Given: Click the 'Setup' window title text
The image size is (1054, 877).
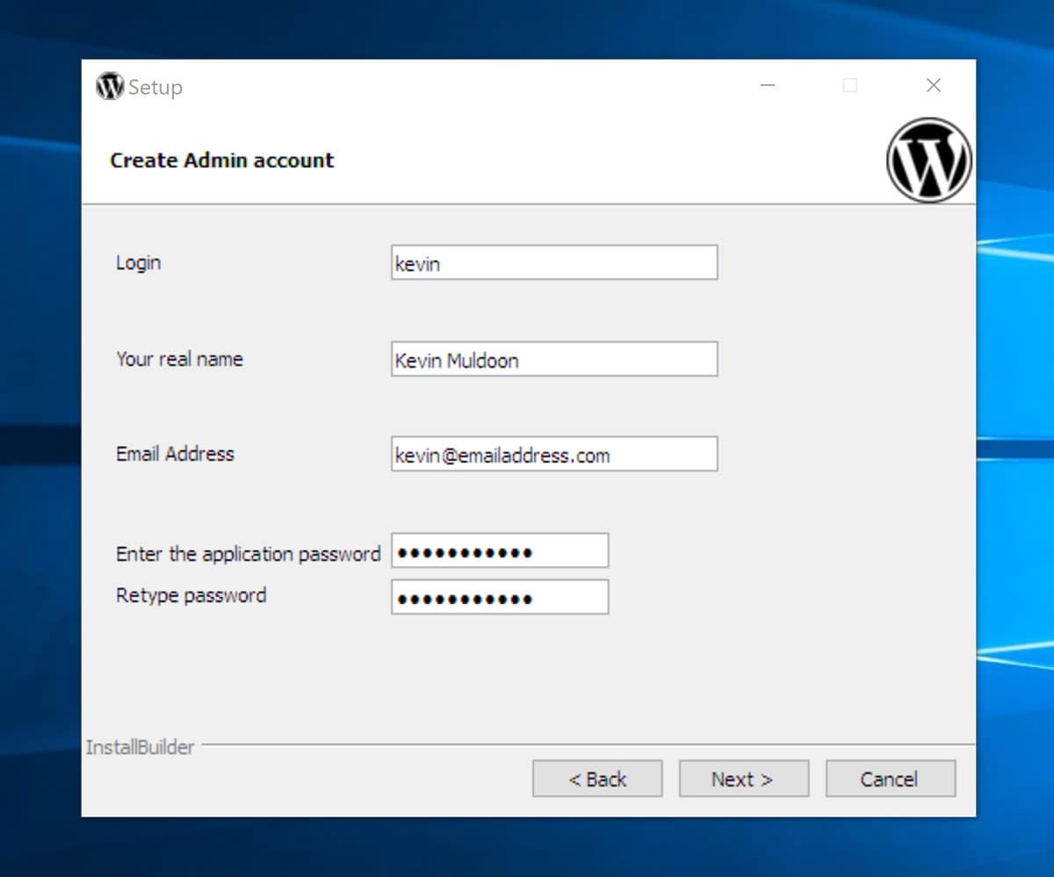Looking at the screenshot, I should [155, 87].
